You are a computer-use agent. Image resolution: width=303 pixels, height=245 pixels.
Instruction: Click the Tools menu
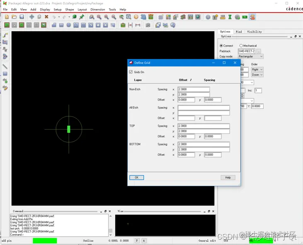pos(112,9)
